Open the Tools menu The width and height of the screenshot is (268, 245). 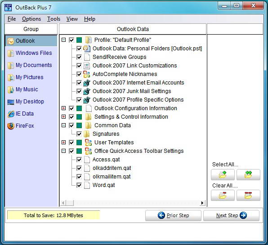54,19
